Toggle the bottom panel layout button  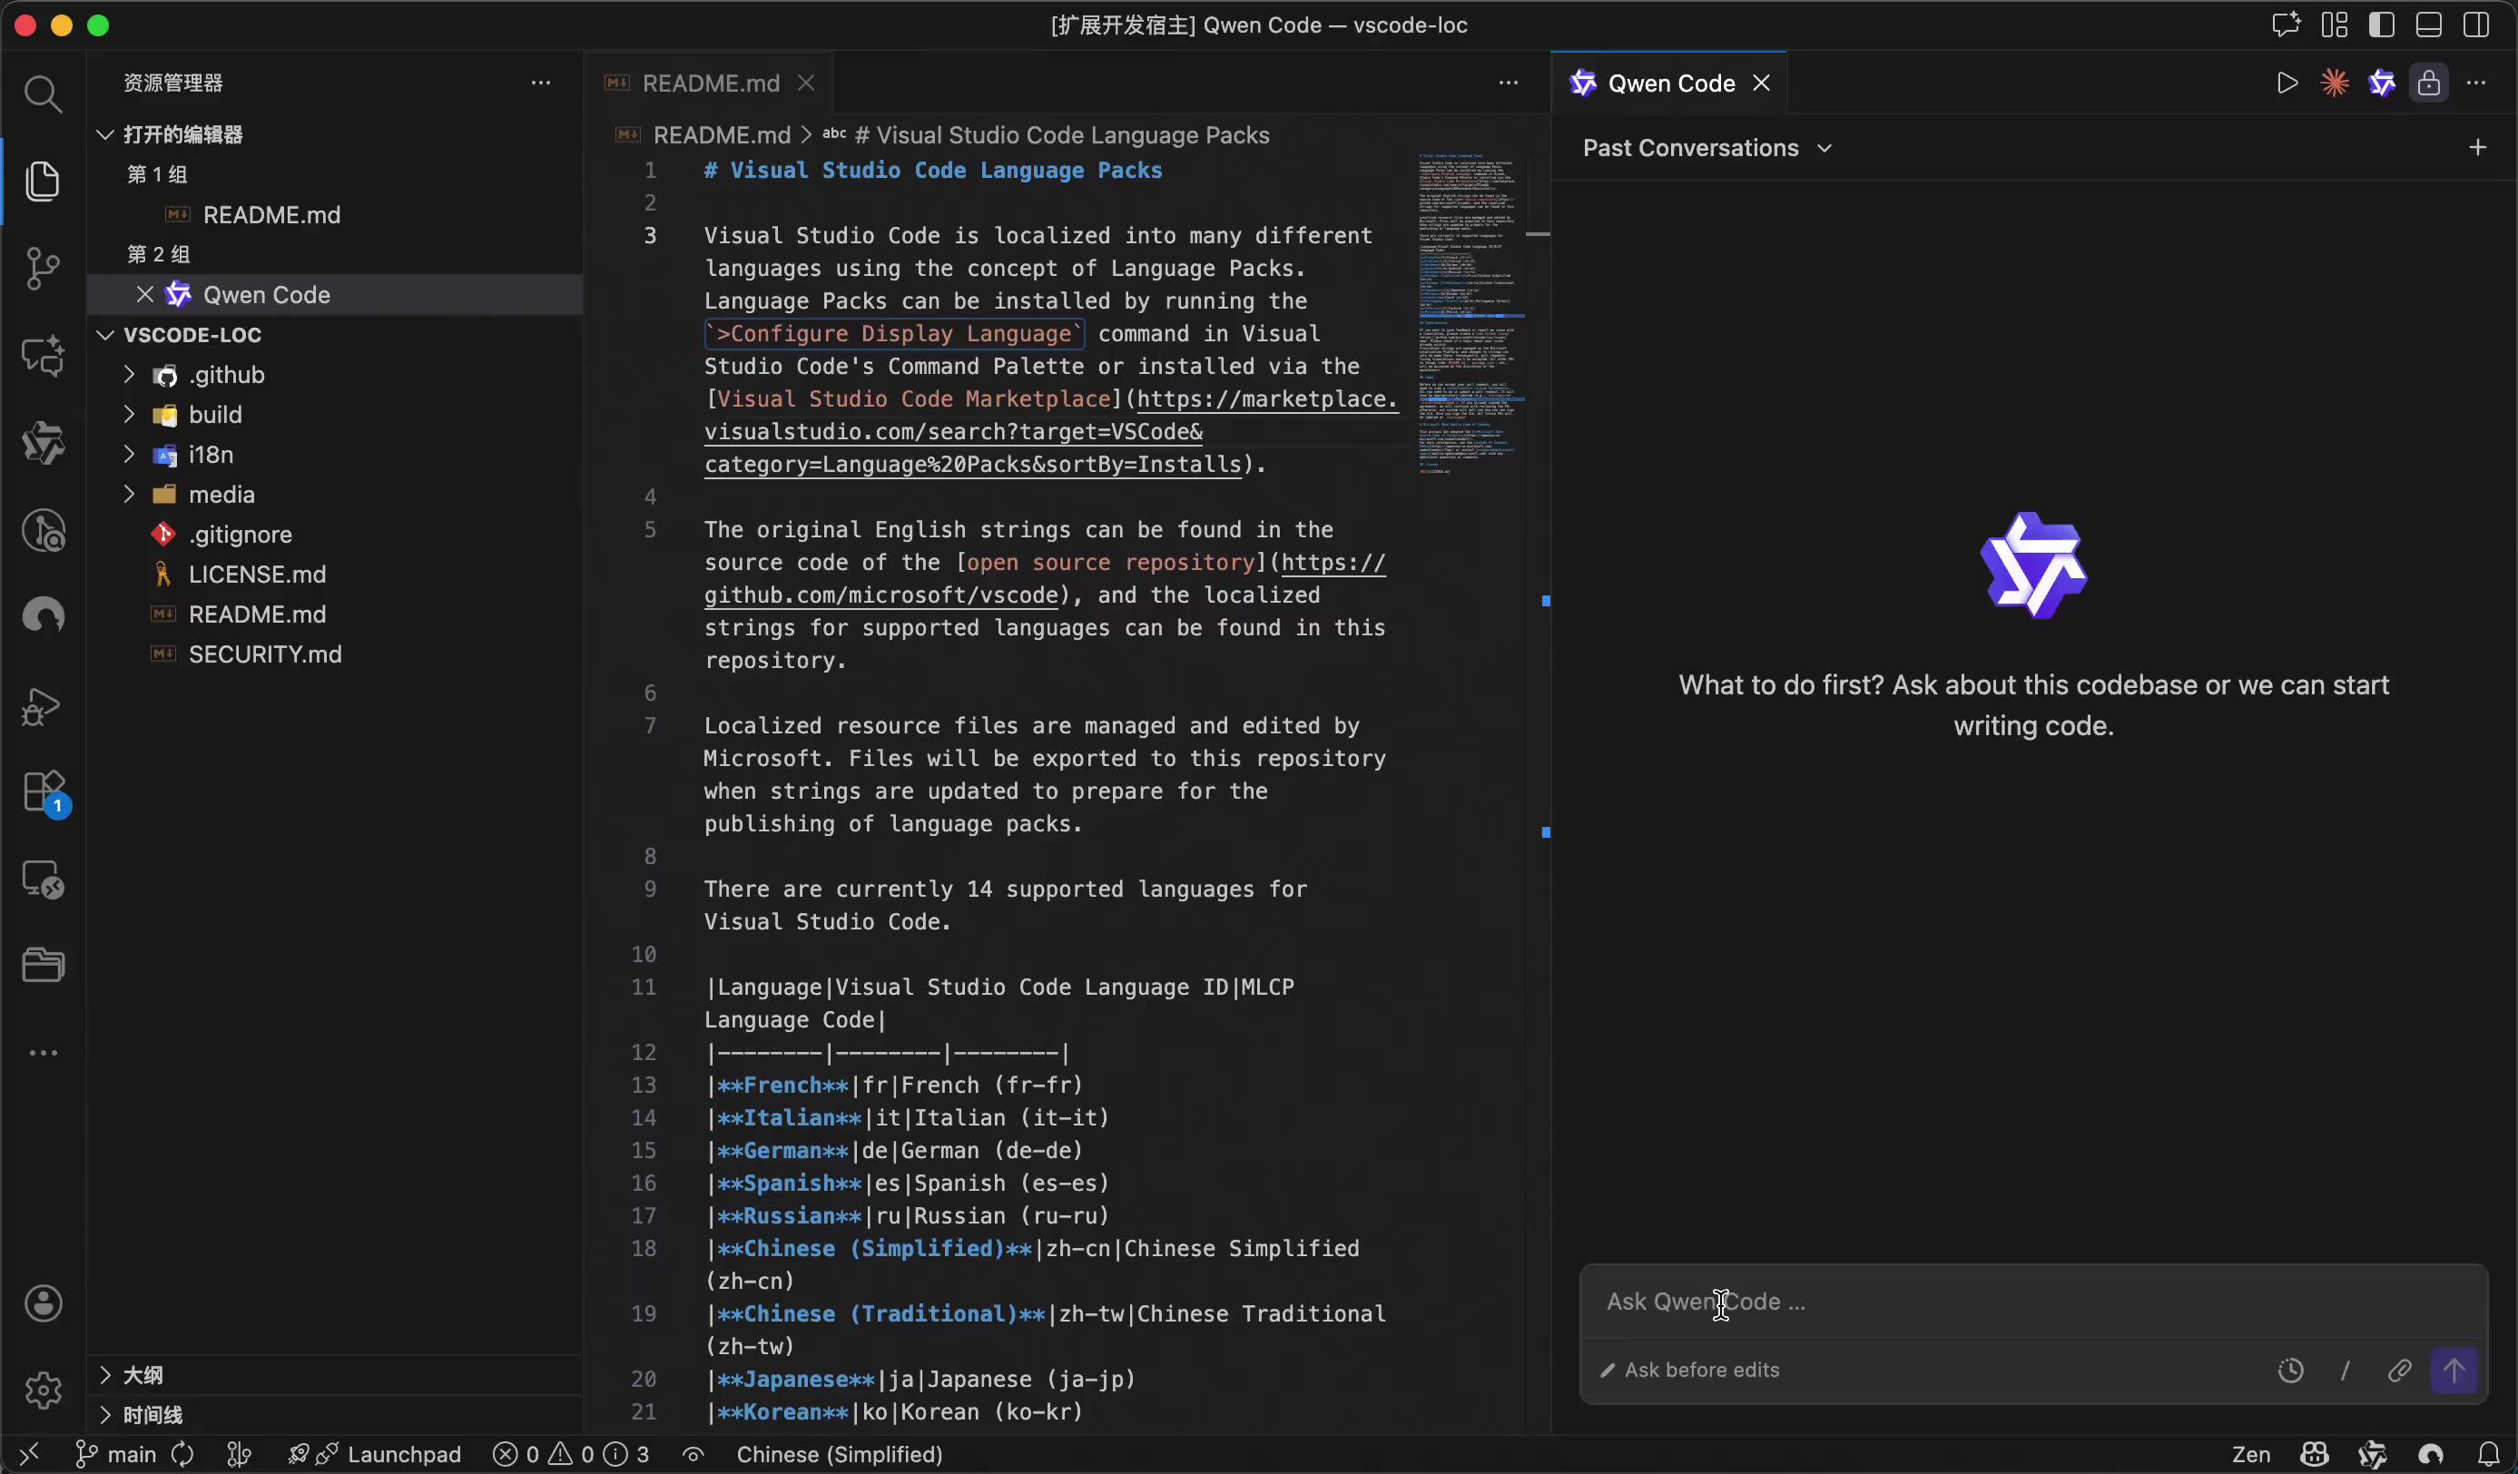[2429, 25]
